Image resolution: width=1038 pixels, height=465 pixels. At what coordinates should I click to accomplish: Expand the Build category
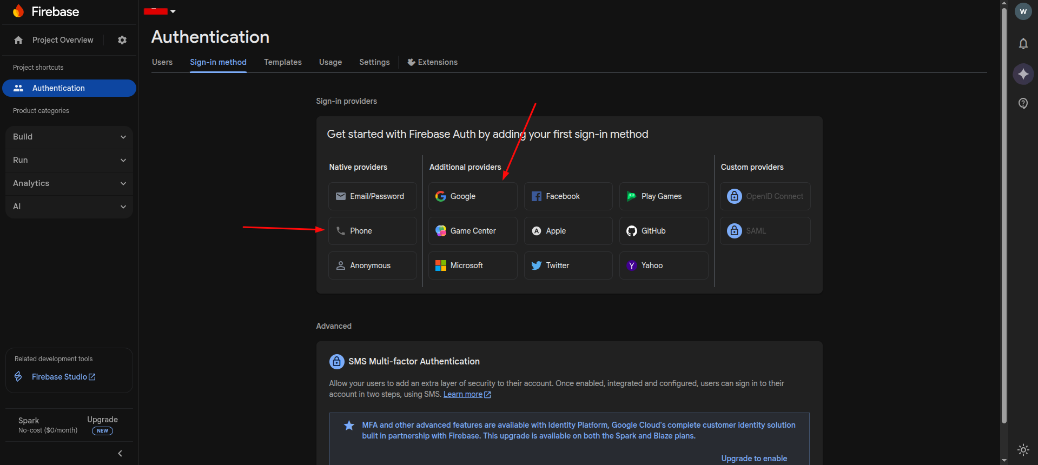[x=69, y=137]
